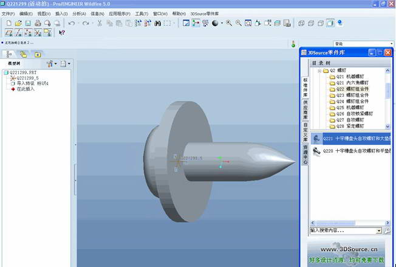Click the Zoom Out magnifier icon
This screenshot has height=267, width=396.
point(239,23)
